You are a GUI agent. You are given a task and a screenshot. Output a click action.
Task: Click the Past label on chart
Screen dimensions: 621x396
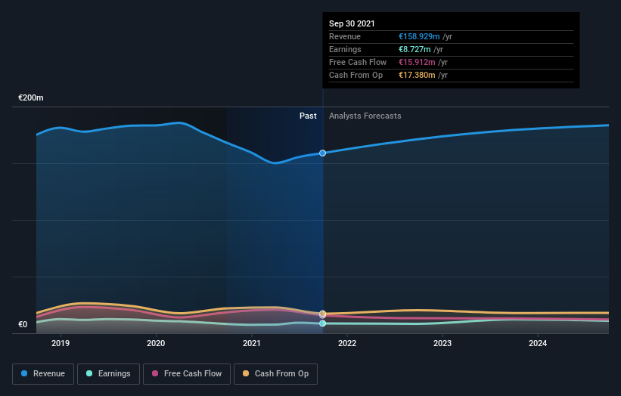click(308, 116)
